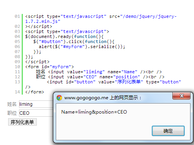
Task: Click code line 14 closing </form> tag
Action: click(x=34, y=92)
